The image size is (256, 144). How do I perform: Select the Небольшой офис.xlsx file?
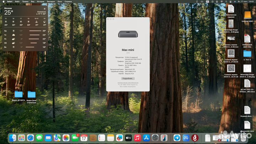click(x=247, y=41)
